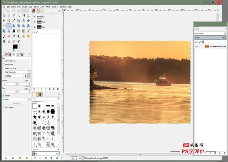Switch to the Gradients tab in brushes dock
Image resolution: width=228 pixels, height=162 pixels.
41,94
